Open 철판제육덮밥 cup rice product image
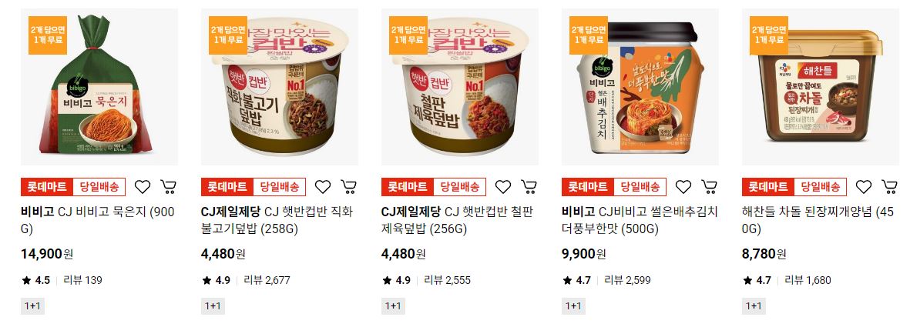The width and height of the screenshot is (910, 327). point(460,87)
